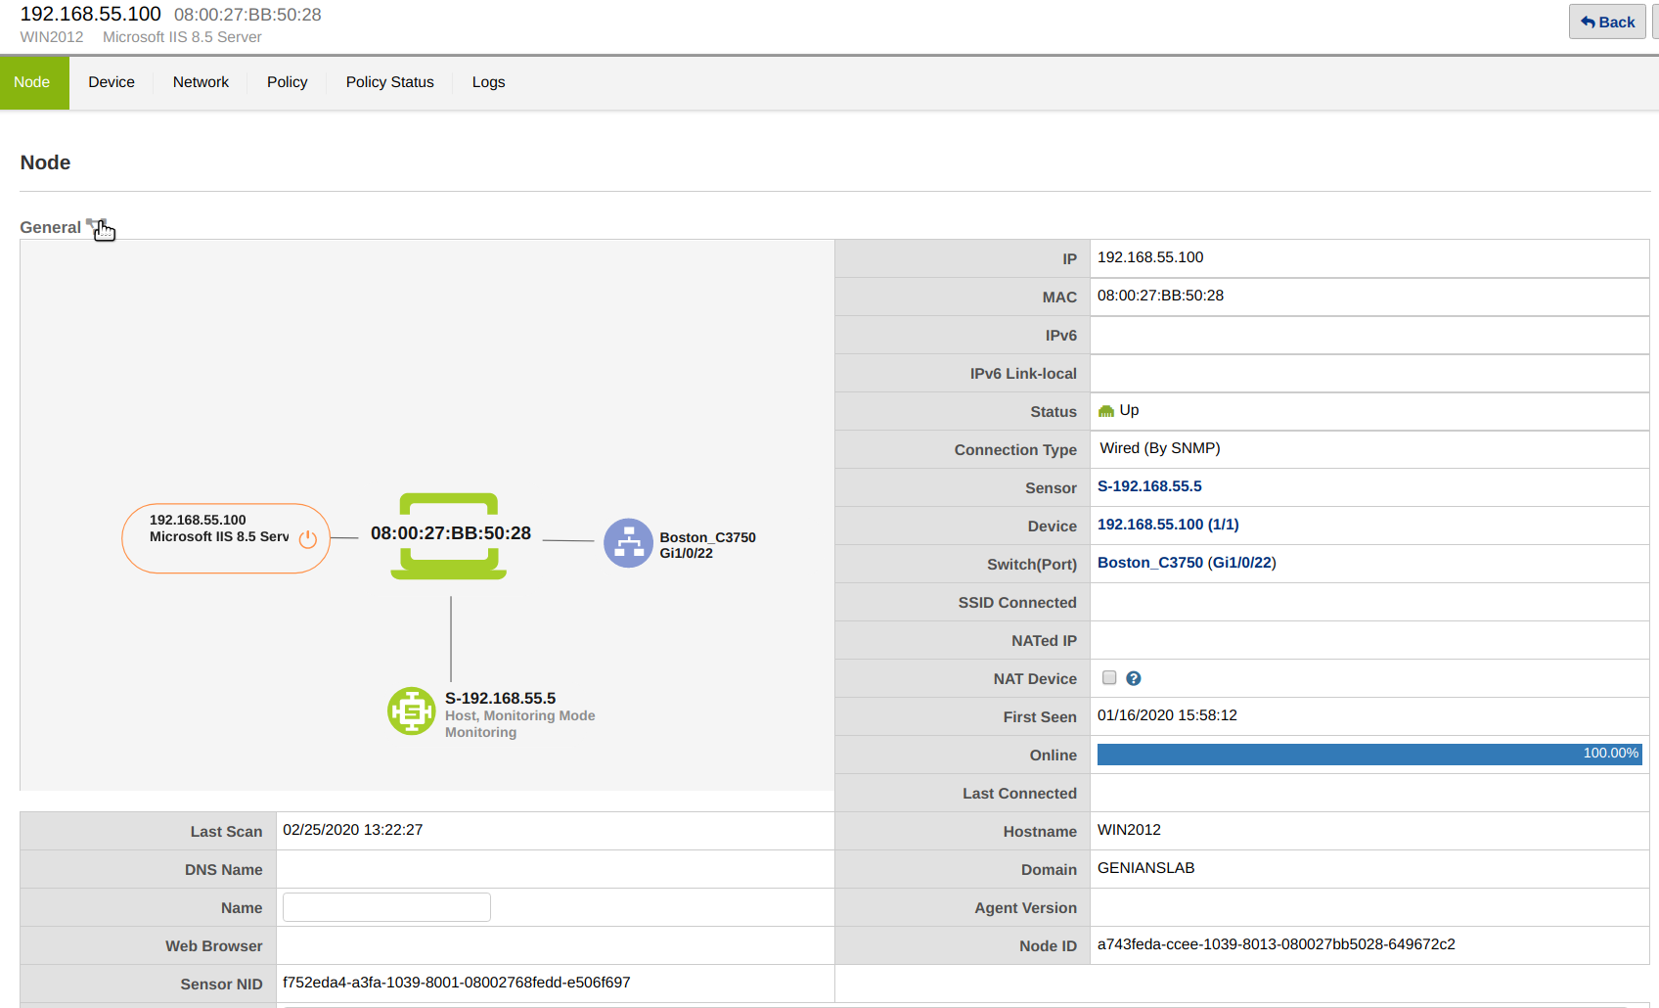Viewport: 1659px width, 1008px height.
Task: Click the green sensor S-192.168.55.5 icon
Action: click(x=412, y=711)
